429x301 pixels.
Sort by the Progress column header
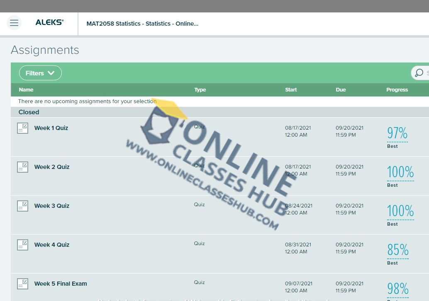397,90
